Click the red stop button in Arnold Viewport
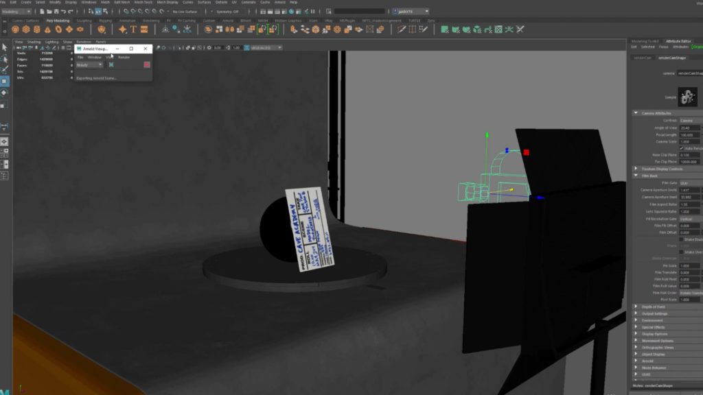This screenshot has height=395, width=703. click(146, 64)
